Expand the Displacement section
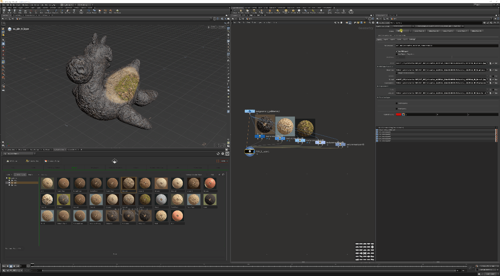 pos(378,86)
